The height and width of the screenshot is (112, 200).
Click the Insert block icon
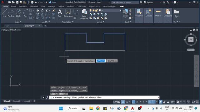coord(125,13)
